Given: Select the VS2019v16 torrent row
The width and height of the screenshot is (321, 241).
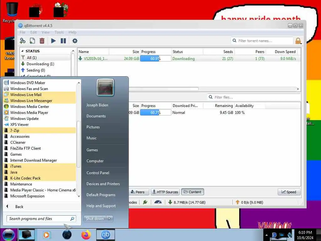Looking at the screenshot, I should 187,59.
